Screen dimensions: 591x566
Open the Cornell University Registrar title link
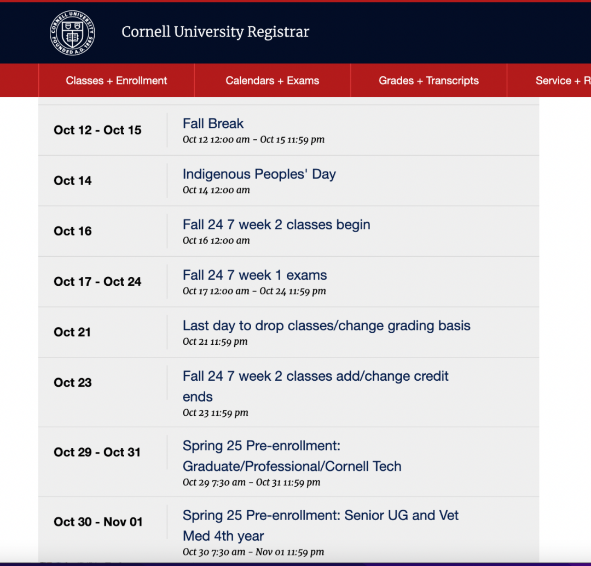click(215, 32)
